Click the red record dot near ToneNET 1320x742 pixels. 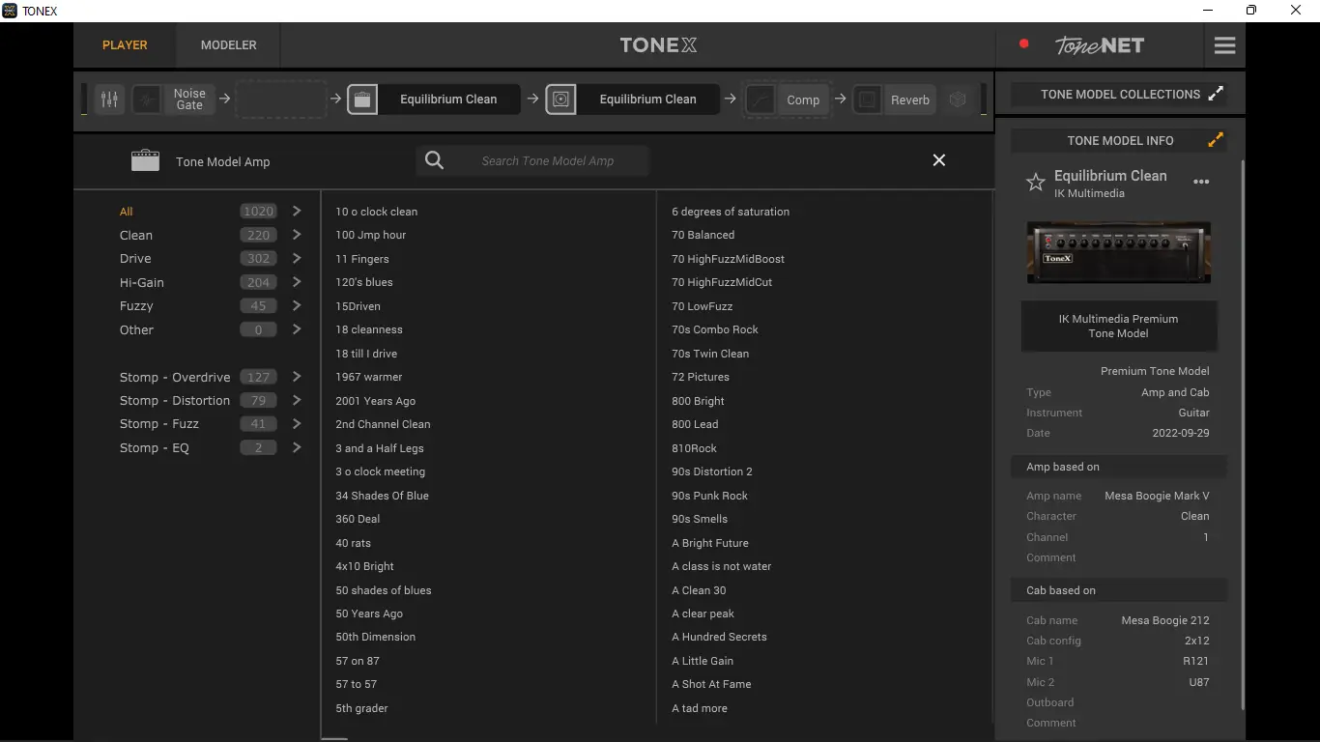coord(1024,43)
